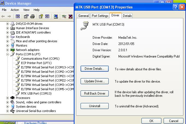This screenshot has height=124, width=186.
Task: Open the Action menu
Action: 15,10
